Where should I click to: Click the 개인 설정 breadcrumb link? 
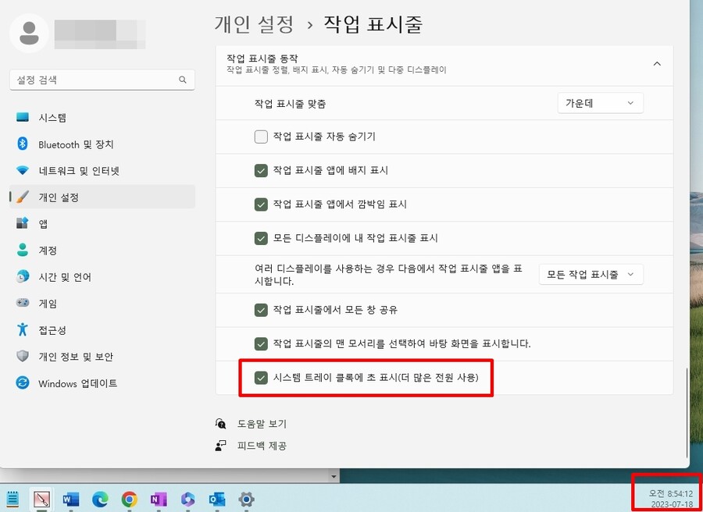click(254, 24)
